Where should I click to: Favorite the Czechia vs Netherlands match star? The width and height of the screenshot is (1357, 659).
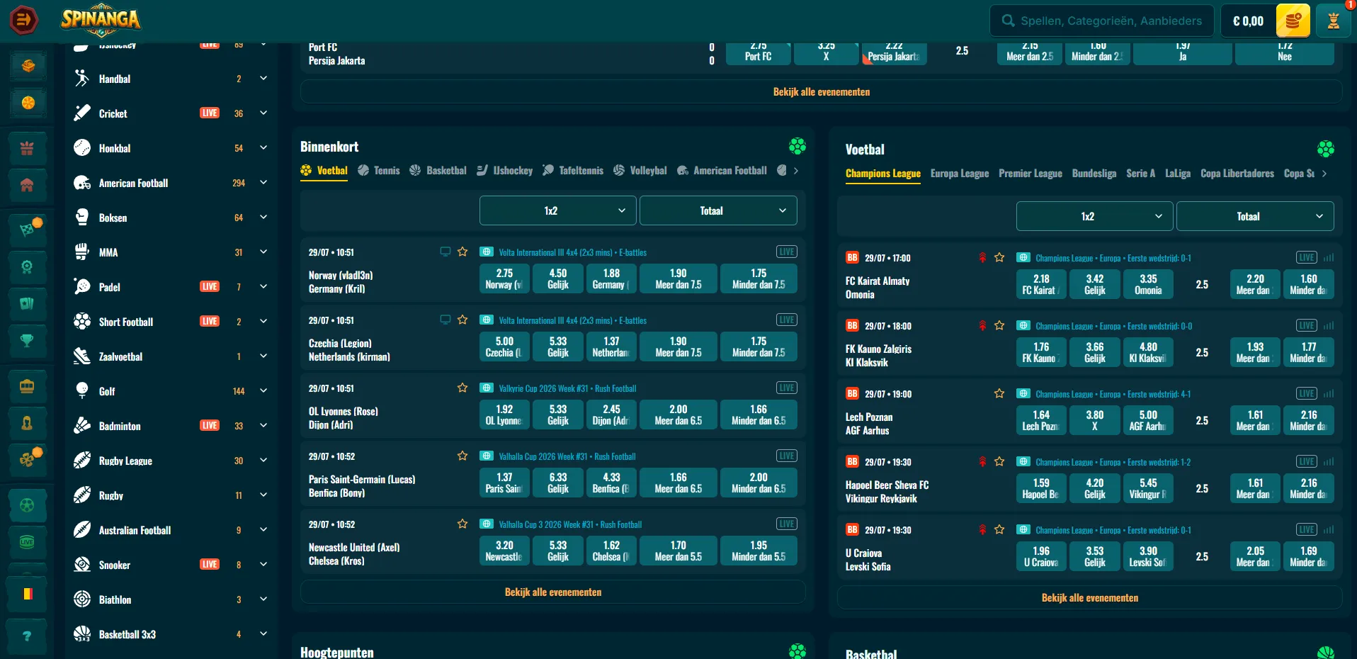click(462, 320)
